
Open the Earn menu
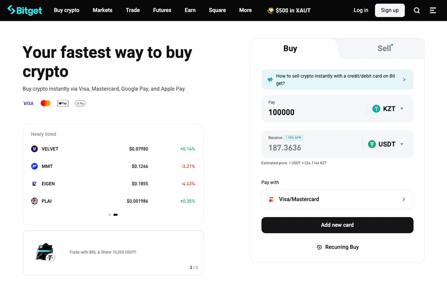(x=190, y=10)
